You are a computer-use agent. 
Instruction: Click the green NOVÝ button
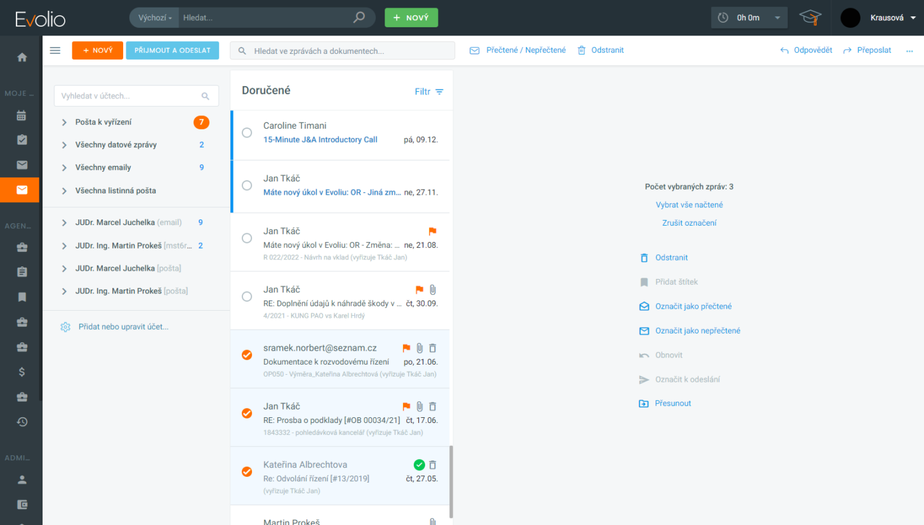(411, 18)
